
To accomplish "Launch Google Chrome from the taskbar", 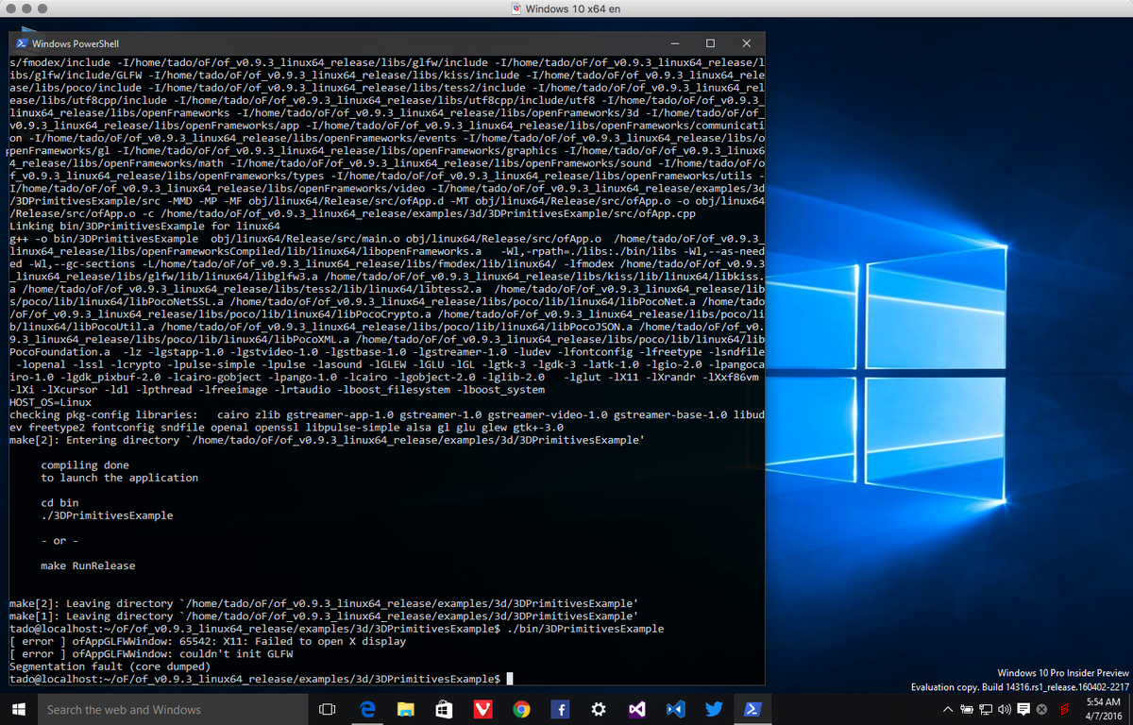I will point(520,709).
